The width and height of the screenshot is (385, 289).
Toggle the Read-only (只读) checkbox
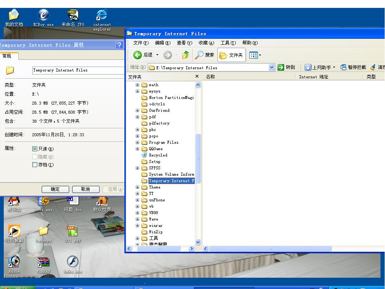pos(35,149)
